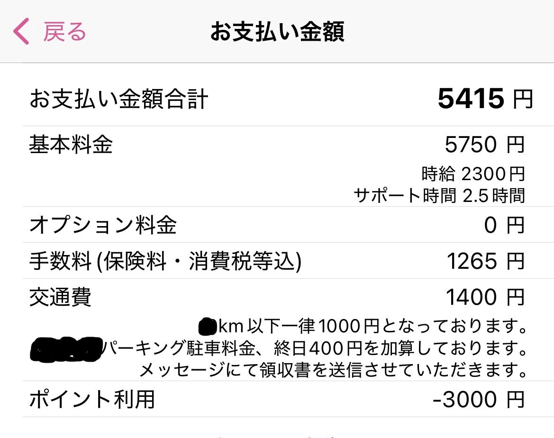Click the 戻る back arrow

64,31
